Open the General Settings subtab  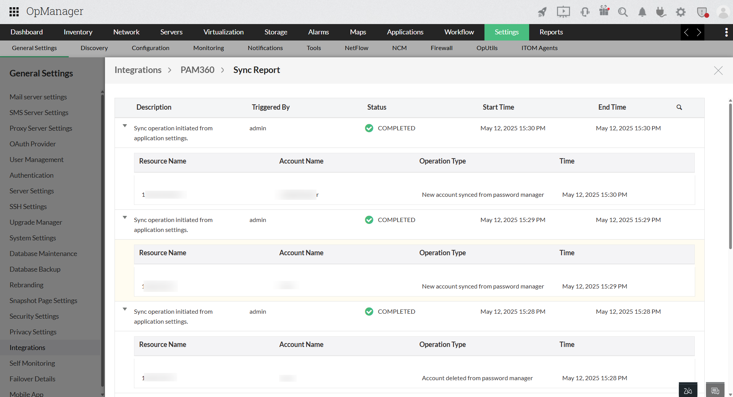point(34,48)
